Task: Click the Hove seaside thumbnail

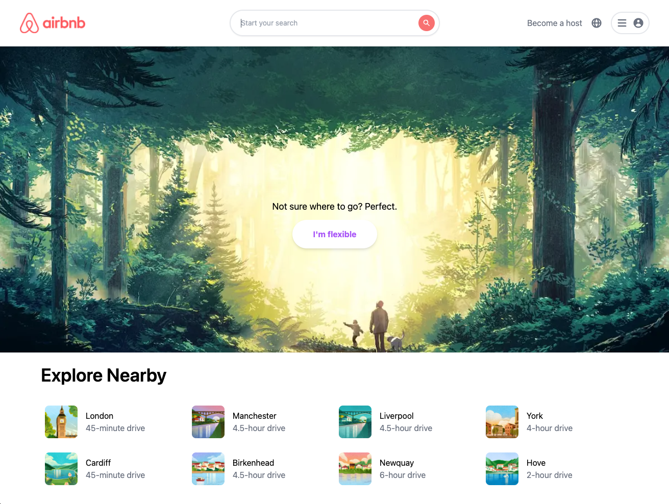Action: pyautogui.click(x=502, y=469)
